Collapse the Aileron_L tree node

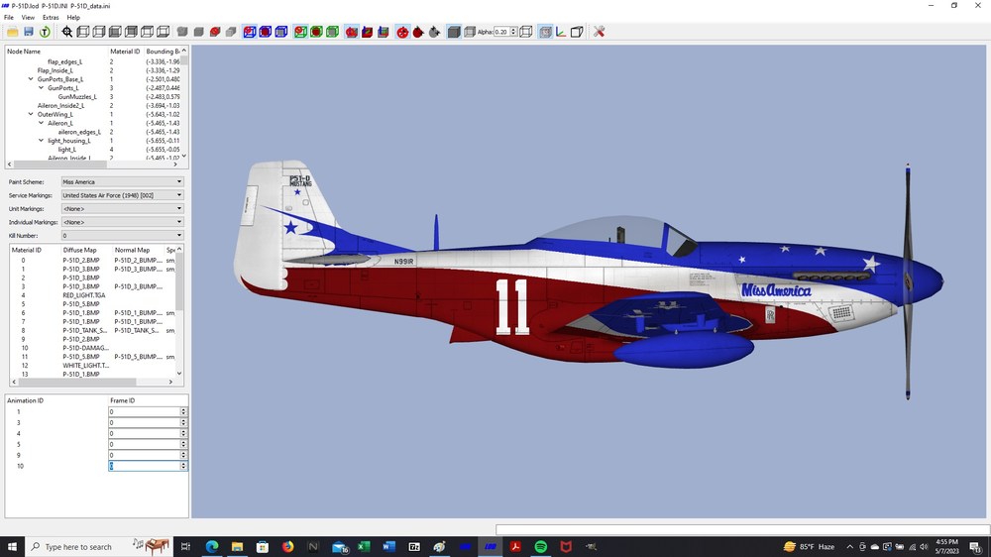(41, 123)
